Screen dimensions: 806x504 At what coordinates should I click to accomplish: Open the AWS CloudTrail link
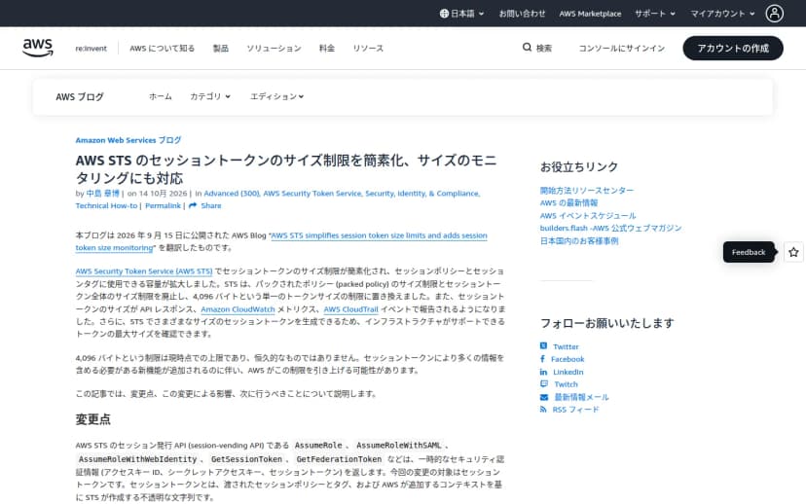point(351,309)
